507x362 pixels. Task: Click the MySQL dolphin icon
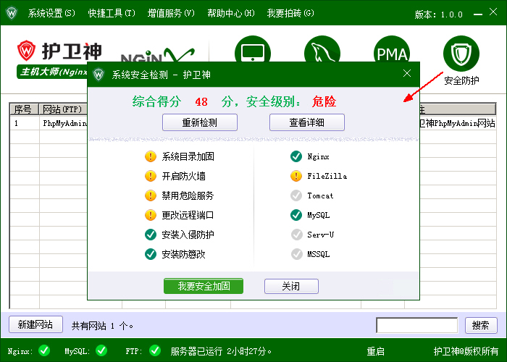point(322,49)
